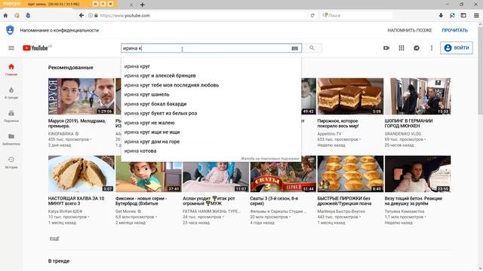Open a new browser tab with plus
483x271 pixels.
143,5
